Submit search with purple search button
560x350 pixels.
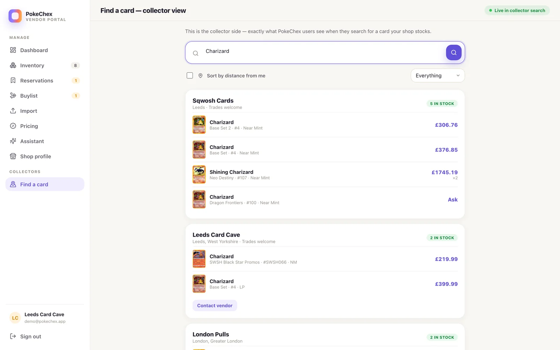(x=454, y=52)
